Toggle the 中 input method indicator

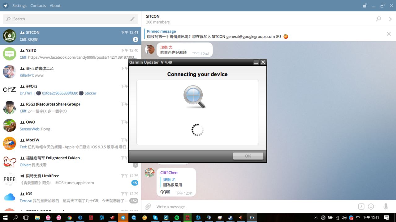point(358,218)
